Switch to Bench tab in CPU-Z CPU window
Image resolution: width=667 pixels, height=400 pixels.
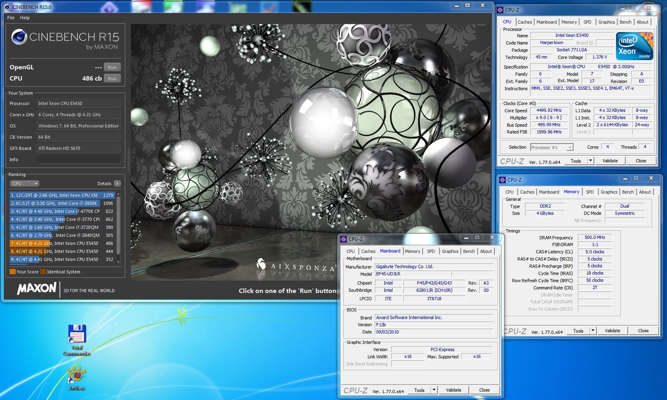[625, 22]
